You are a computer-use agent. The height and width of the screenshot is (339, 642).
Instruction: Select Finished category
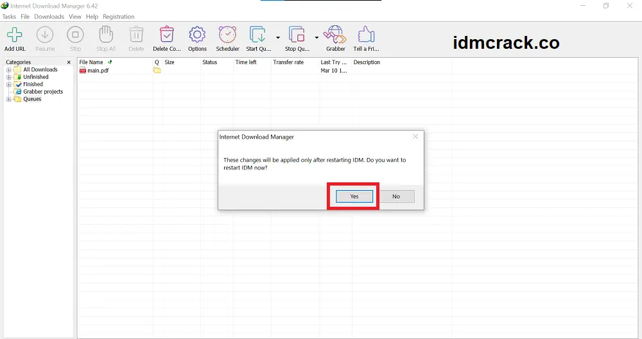[33, 84]
